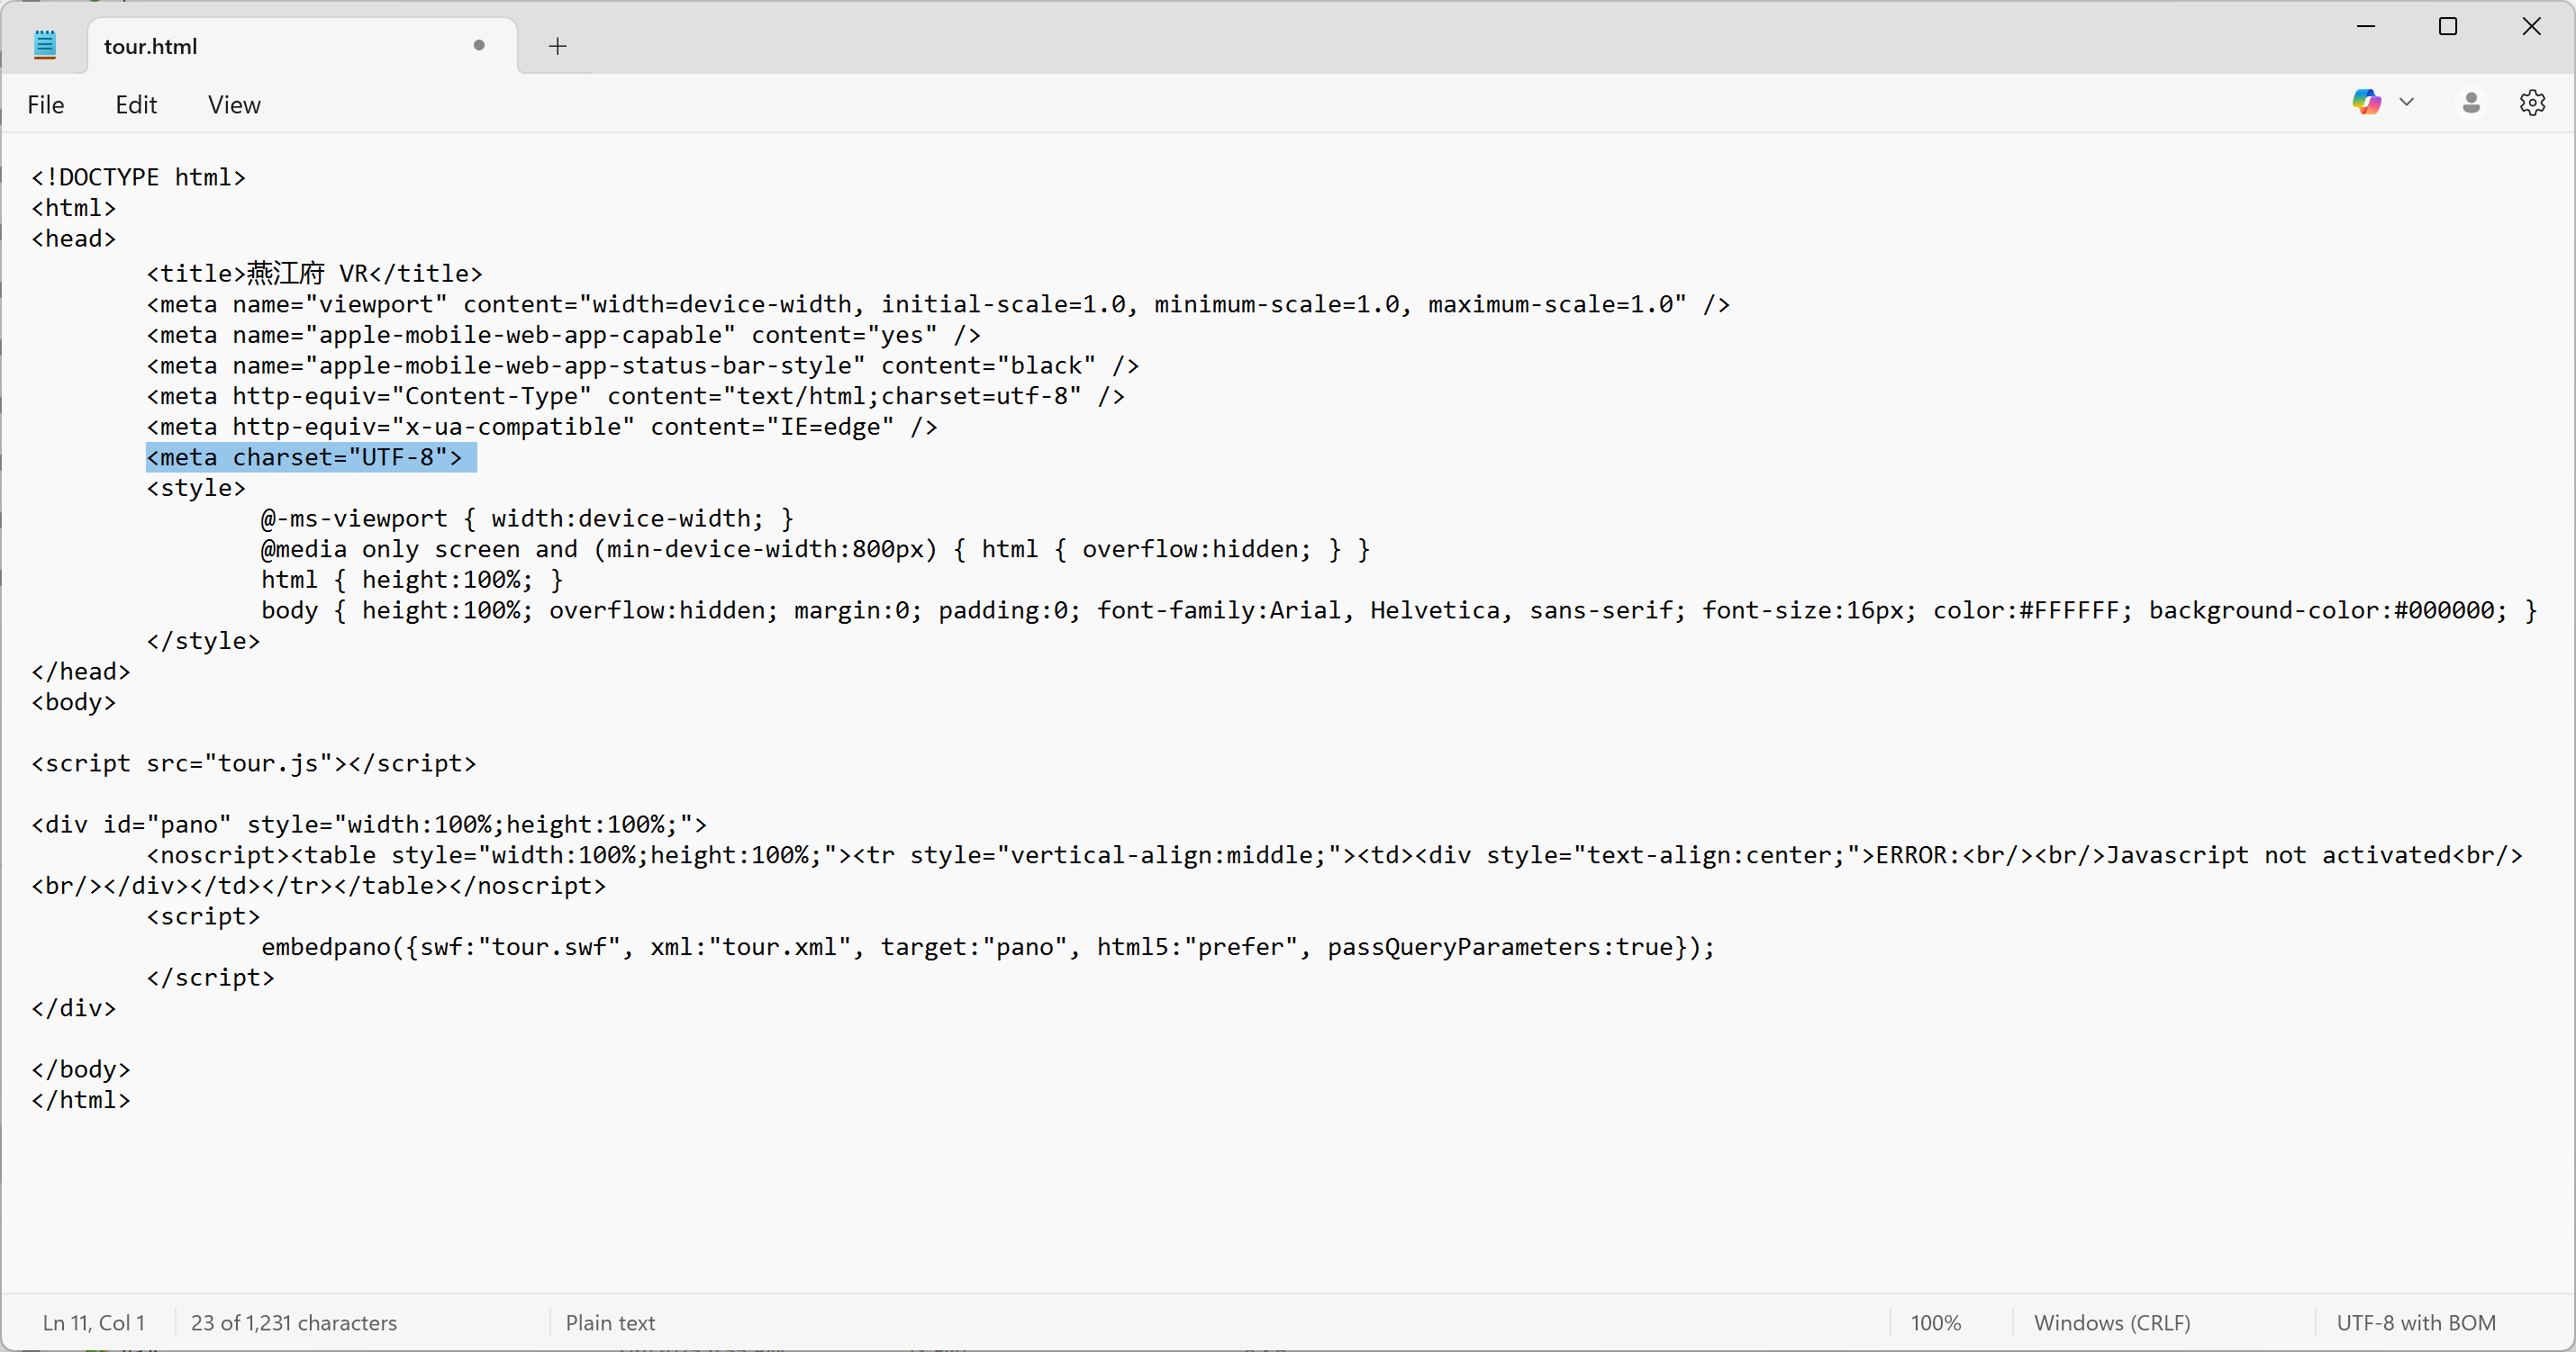Open the File menu
Screen dimensions: 2576x1352
point(45,105)
